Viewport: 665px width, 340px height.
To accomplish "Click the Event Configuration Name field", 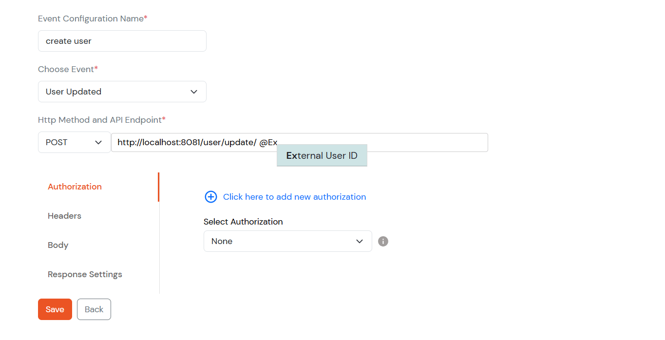I will click(x=122, y=41).
